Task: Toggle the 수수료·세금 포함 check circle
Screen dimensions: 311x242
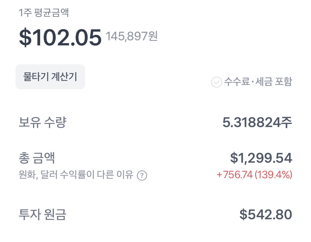Action: [x=216, y=82]
